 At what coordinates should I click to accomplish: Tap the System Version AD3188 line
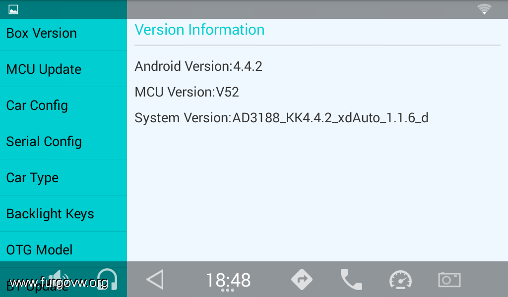[282, 118]
